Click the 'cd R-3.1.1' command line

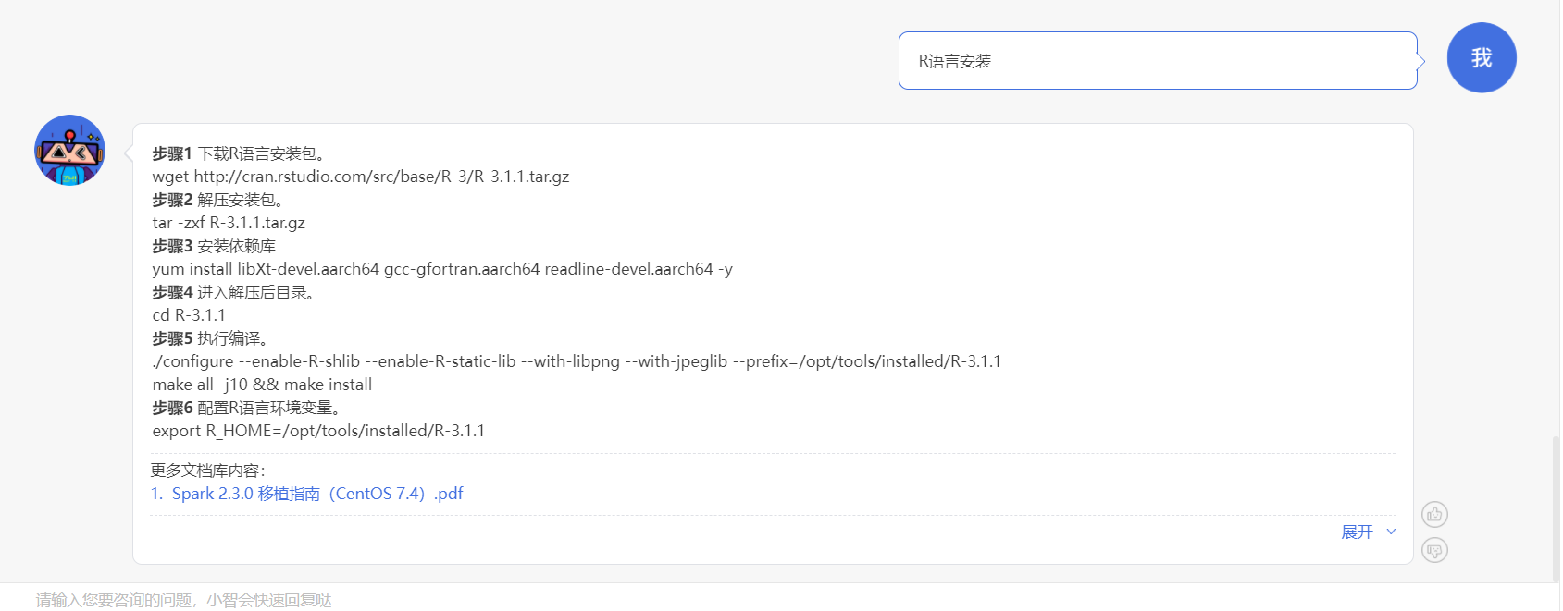click(x=189, y=315)
